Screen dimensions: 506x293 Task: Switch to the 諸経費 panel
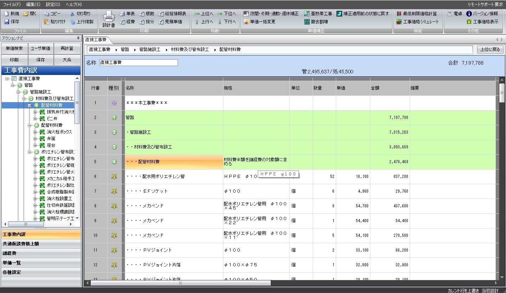pos(41,253)
